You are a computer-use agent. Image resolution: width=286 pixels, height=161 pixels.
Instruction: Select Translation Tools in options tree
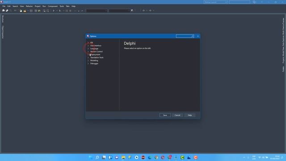(97, 58)
